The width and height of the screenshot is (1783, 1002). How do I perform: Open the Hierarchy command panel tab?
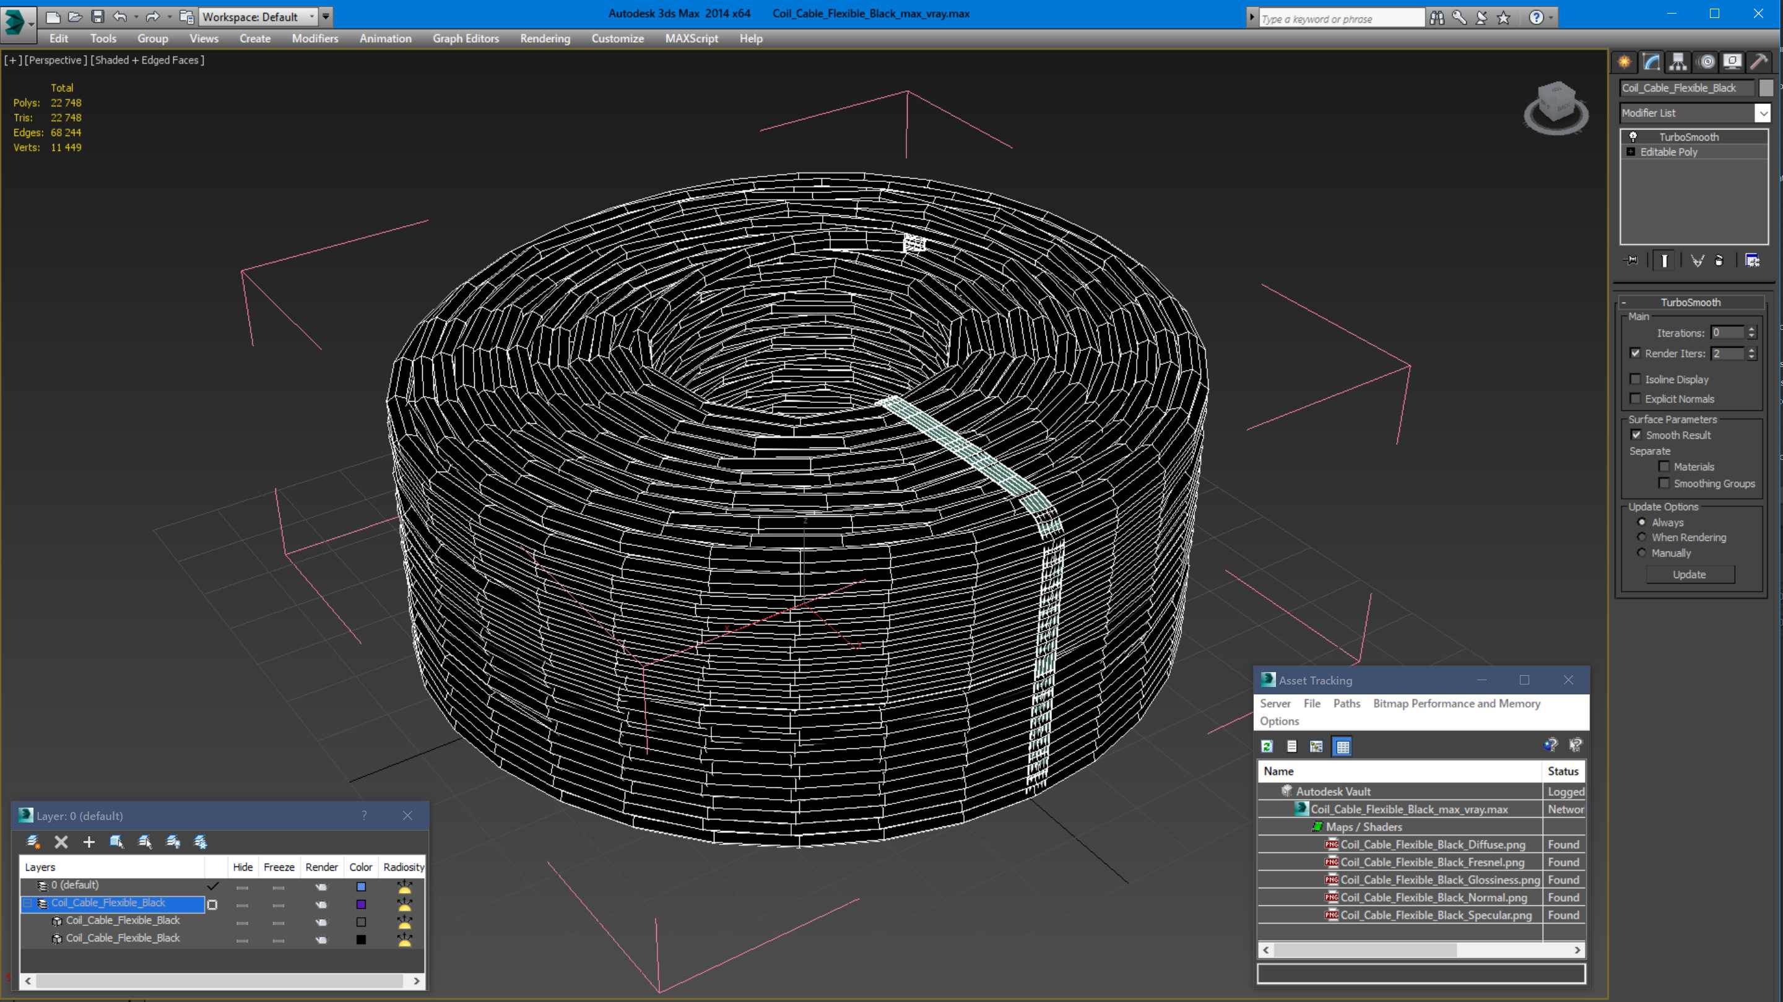[1677, 63]
